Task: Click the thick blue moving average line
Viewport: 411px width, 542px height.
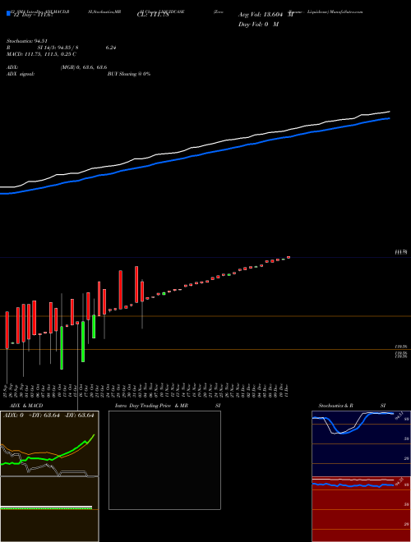Action: 195,156
